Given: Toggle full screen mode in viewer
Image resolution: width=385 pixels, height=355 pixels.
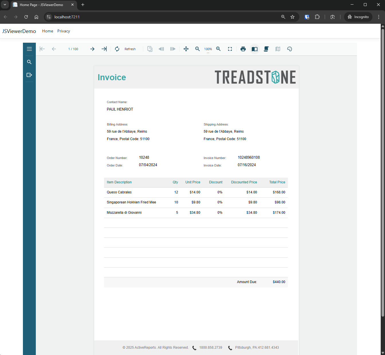Looking at the screenshot, I should pos(230,49).
